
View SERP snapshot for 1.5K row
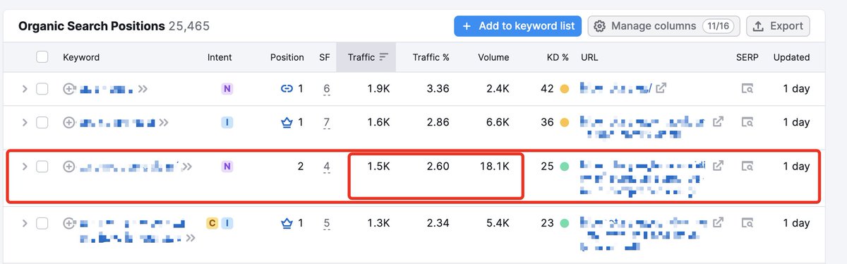(x=747, y=167)
